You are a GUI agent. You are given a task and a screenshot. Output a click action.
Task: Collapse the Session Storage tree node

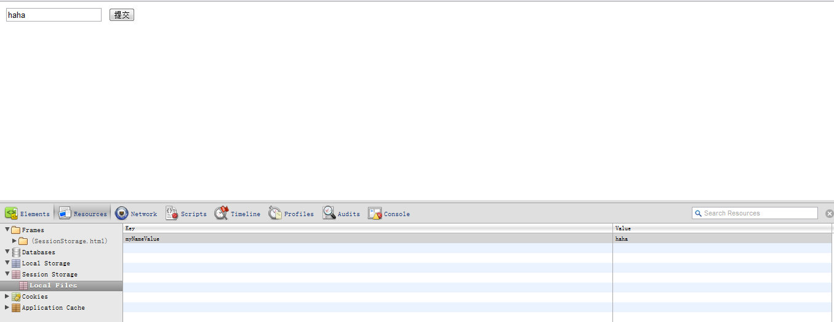pos(7,274)
